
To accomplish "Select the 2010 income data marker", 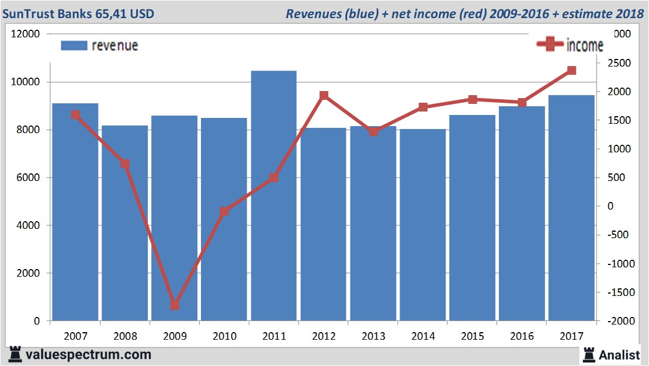I will pyautogui.click(x=224, y=212).
